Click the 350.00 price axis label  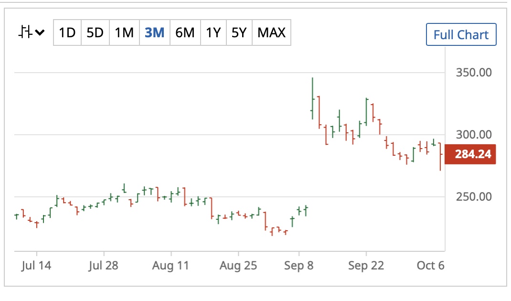[x=474, y=73]
